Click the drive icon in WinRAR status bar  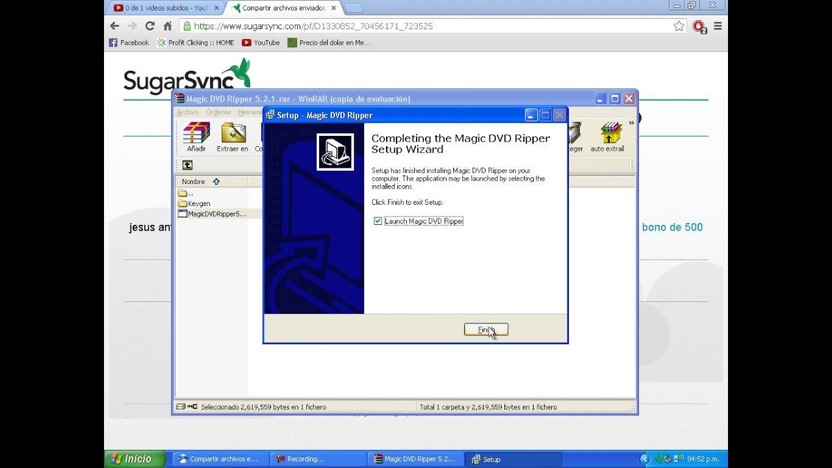181,407
